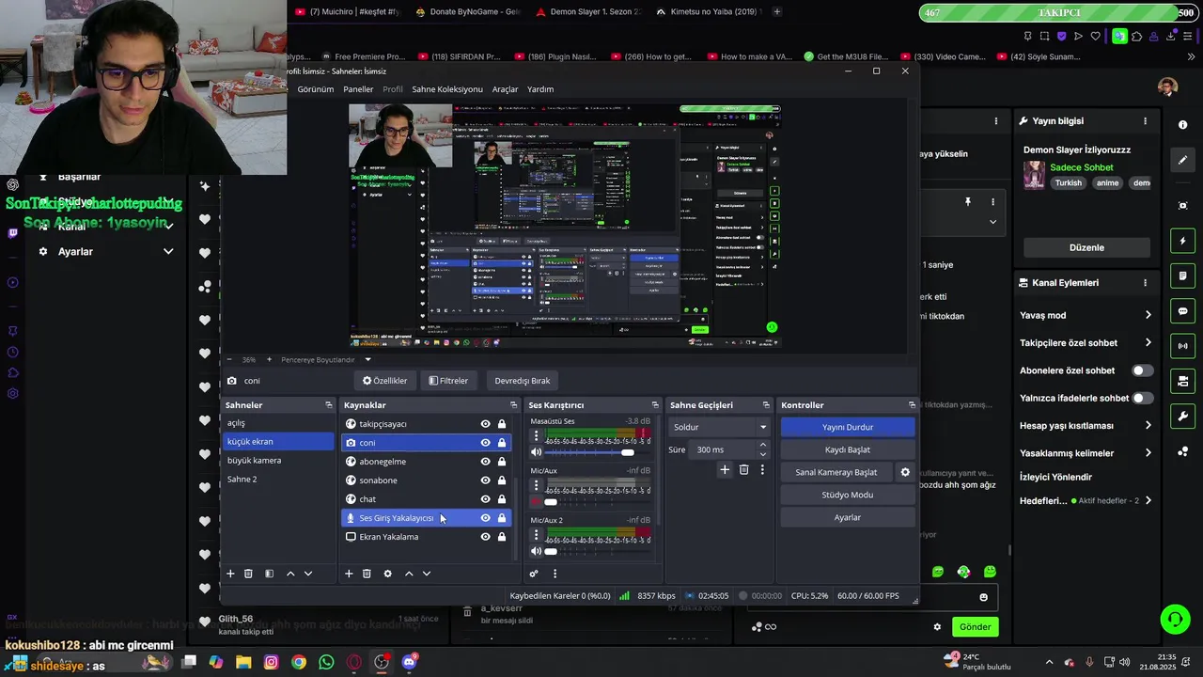1203x677 pixels.
Task: Hide Ekran Yakalama source
Action: point(485,537)
